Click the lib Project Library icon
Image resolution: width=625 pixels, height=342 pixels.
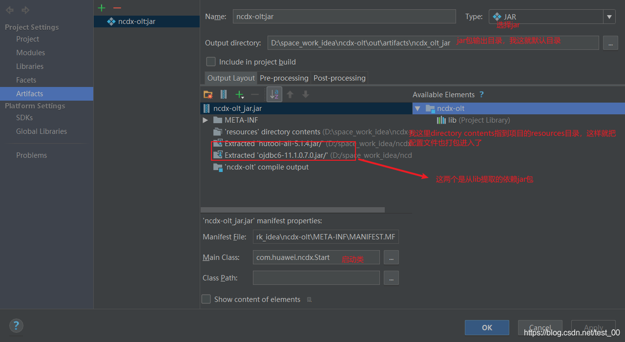coord(441,120)
